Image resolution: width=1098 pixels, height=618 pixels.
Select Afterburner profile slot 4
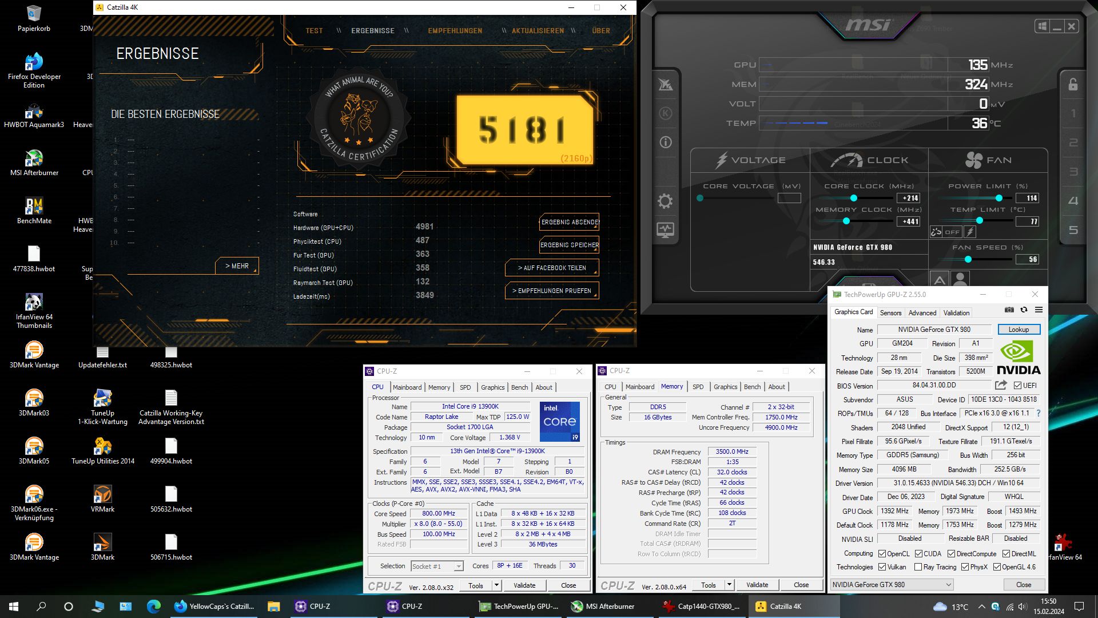pos(1073,201)
